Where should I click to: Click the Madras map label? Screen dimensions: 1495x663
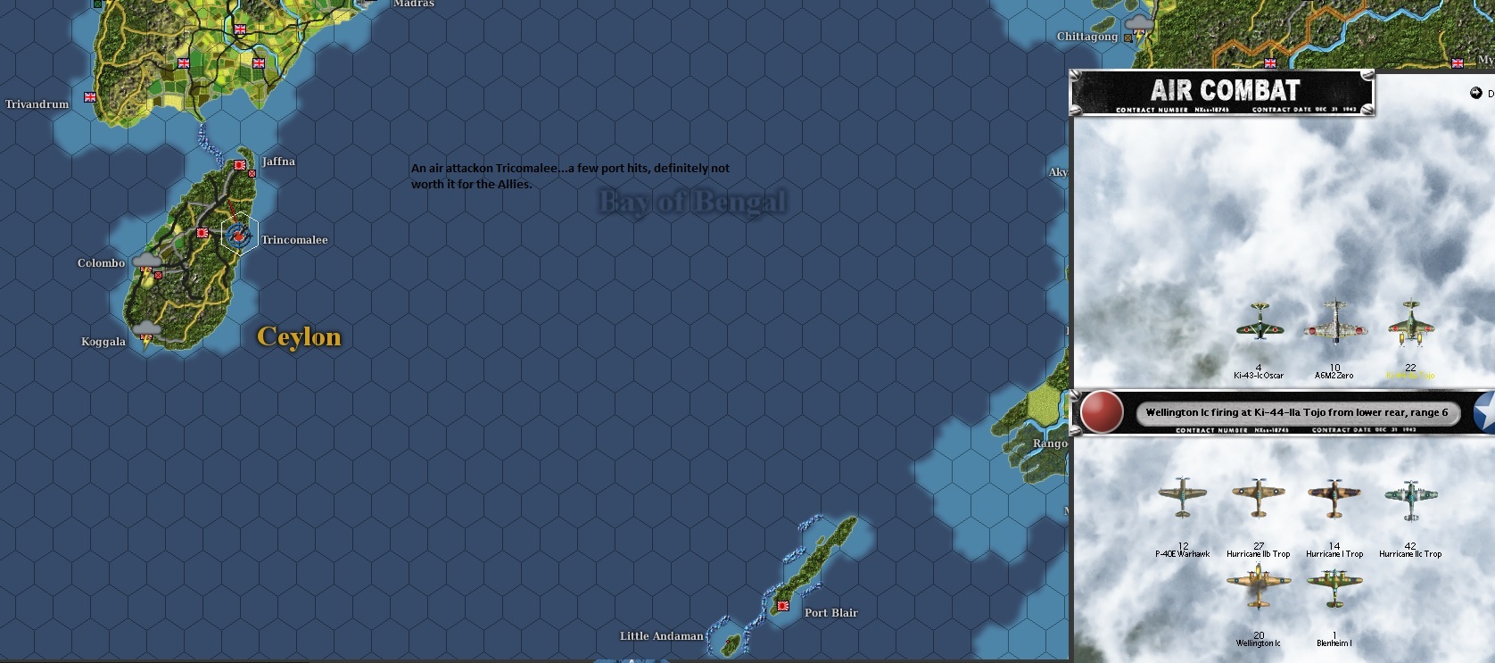point(414,4)
